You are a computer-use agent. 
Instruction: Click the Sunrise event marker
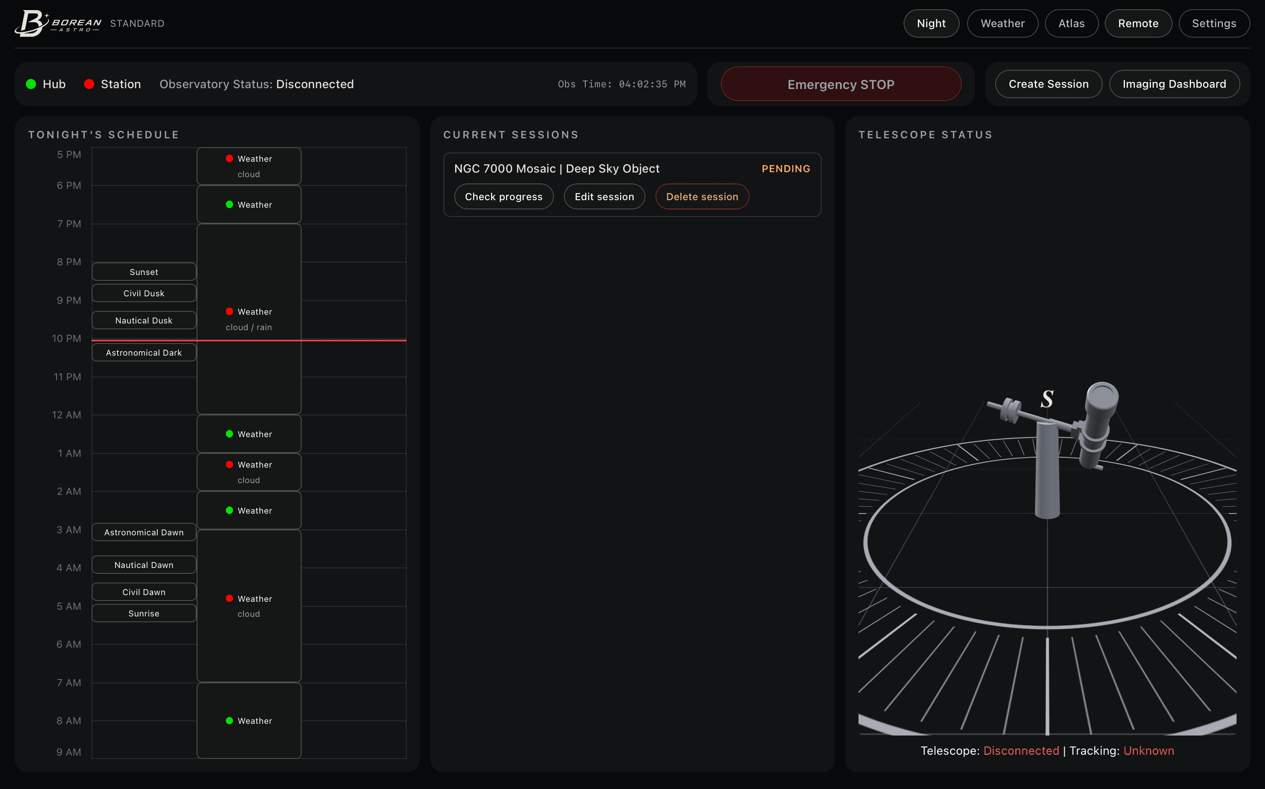point(143,613)
